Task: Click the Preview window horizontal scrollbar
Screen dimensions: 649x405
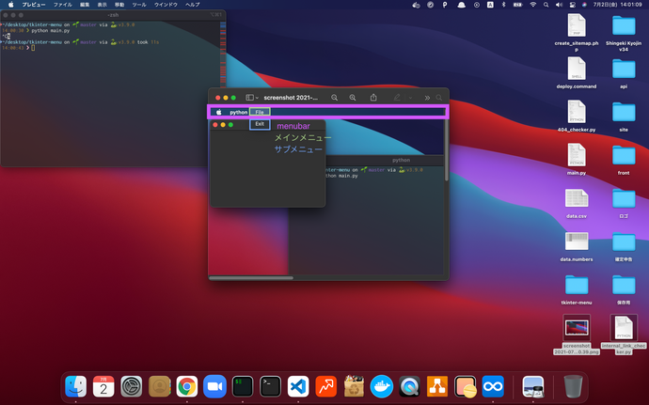Action: (x=251, y=278)
